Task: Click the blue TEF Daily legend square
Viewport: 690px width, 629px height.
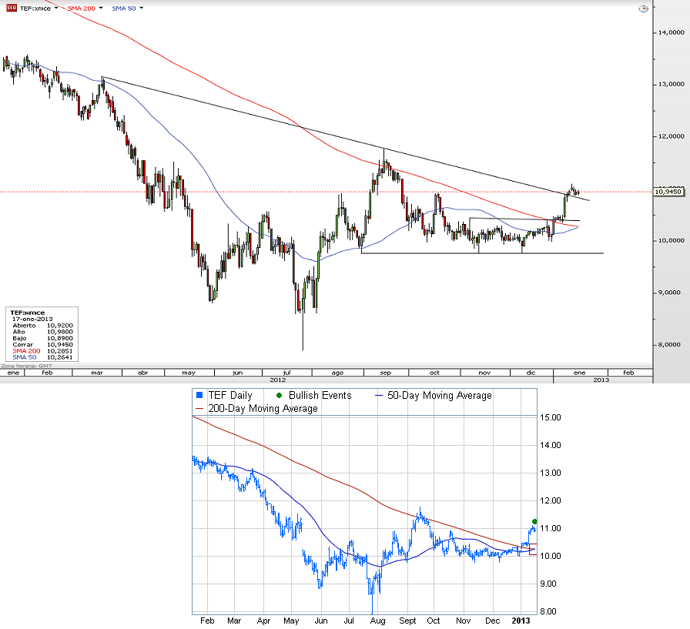Action: click(199, 395)
